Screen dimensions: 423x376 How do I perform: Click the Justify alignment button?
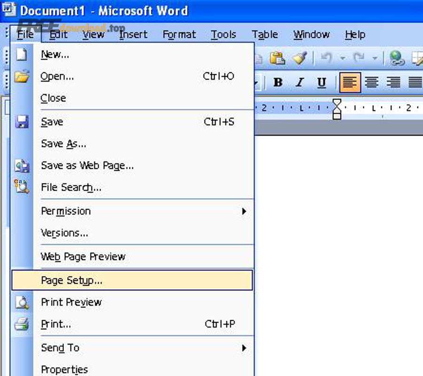pyautogui.click(x=415, y=83)
